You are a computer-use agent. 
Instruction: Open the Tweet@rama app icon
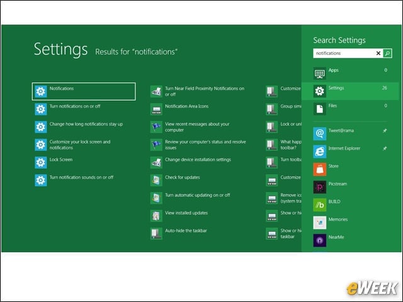point(319,133)
